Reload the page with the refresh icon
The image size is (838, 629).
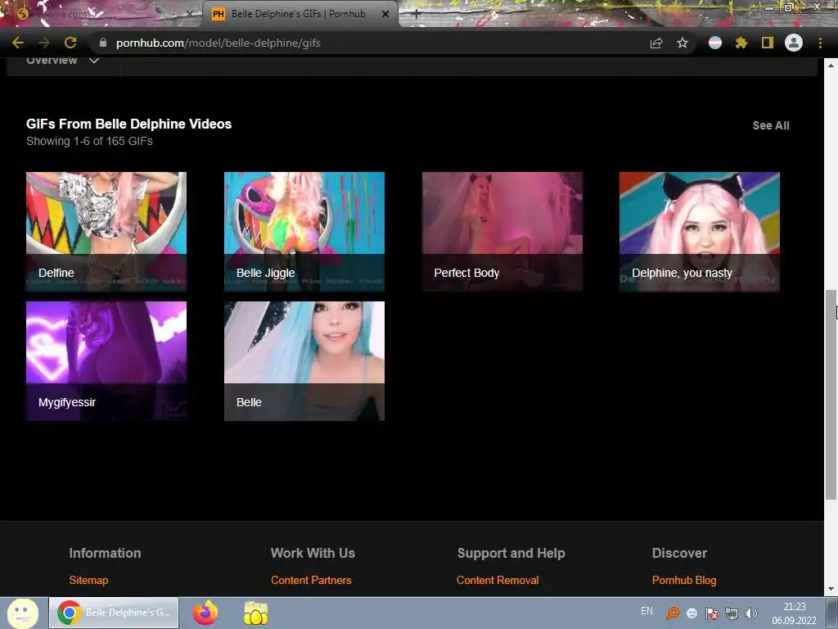coord(70,43)
